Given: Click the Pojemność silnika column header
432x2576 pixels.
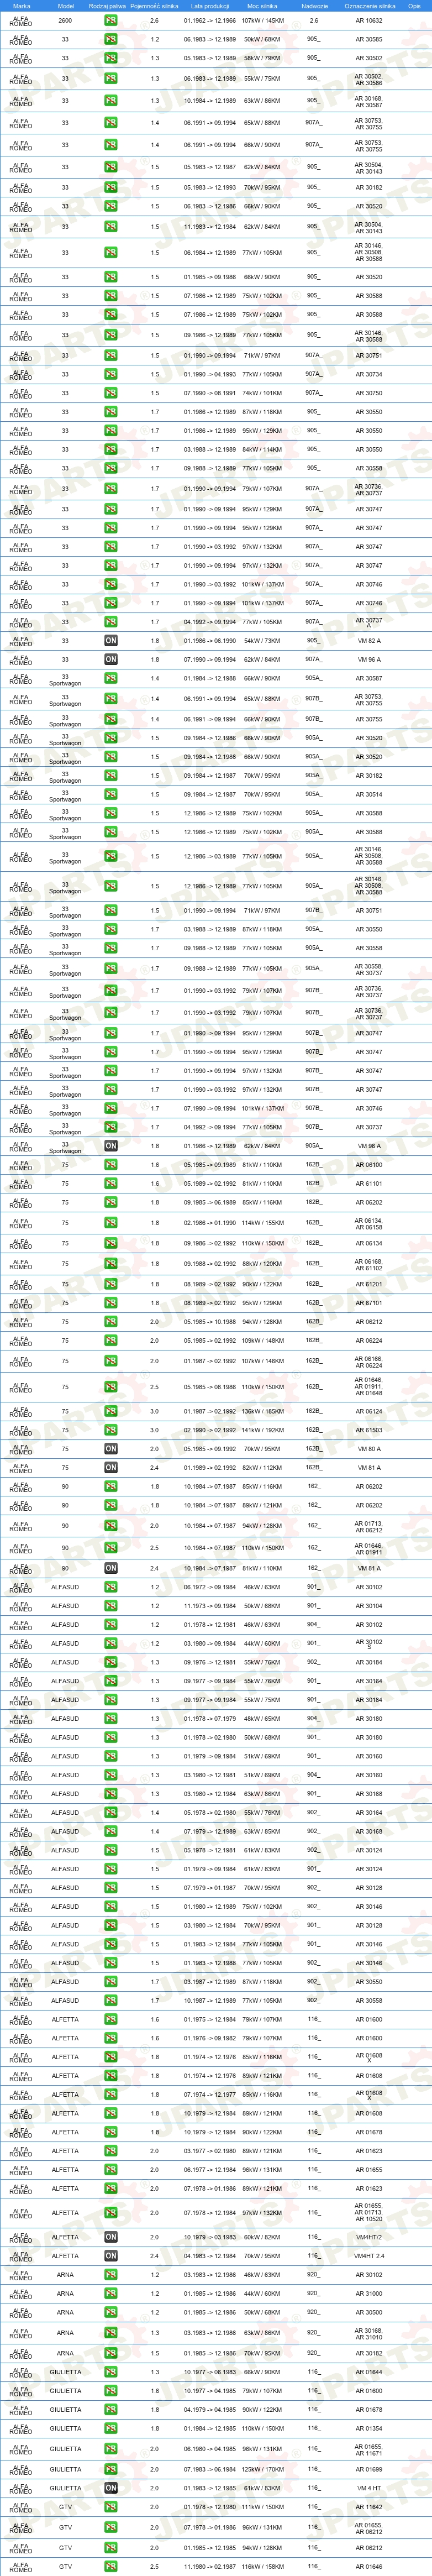Looking at the screenshot, I should tap(154, 6).
